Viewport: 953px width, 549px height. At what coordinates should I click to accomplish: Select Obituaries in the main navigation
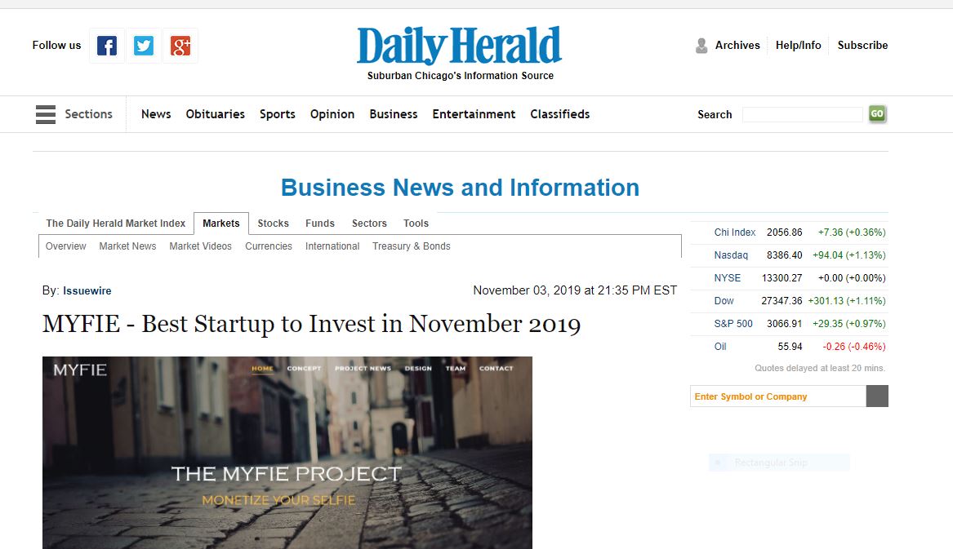pos(215,114)
